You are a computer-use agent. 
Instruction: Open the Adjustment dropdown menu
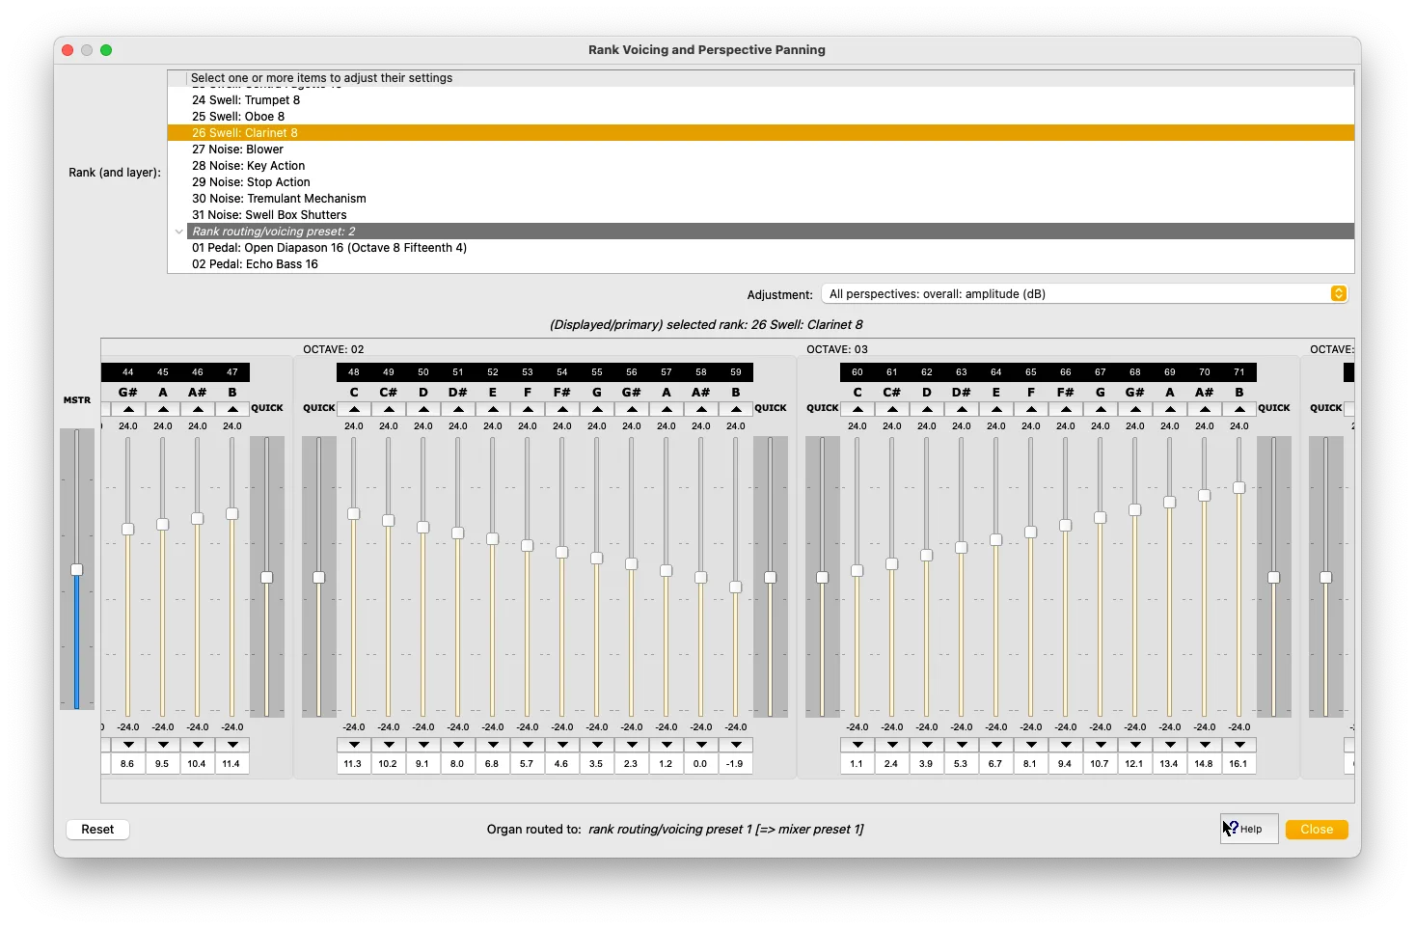pyautogui.click(x=1085, y=294)
